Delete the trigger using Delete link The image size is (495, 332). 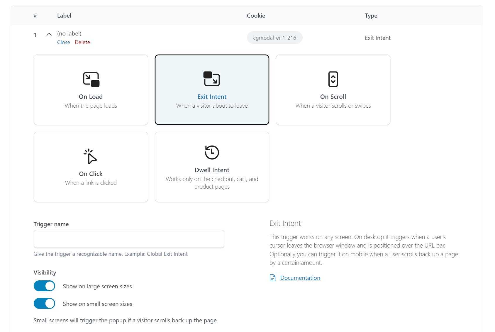coord(82,42)
